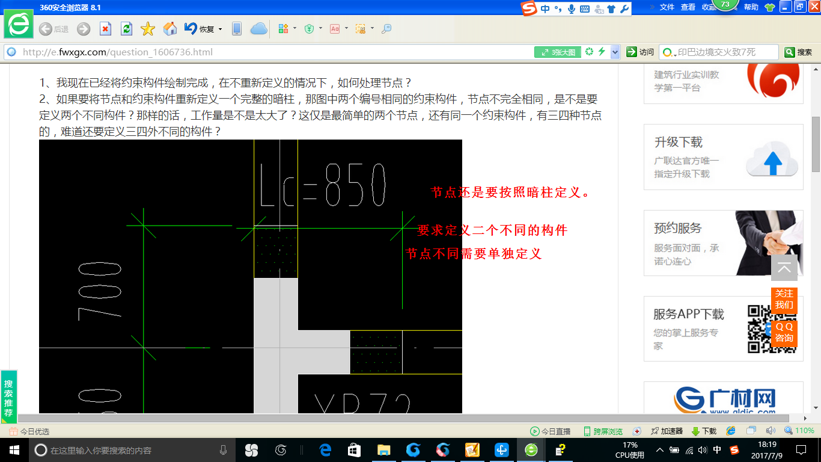
Task: Refresh the page with the green arrows icon
Action: pyautogui.click(x=126, y=29)
